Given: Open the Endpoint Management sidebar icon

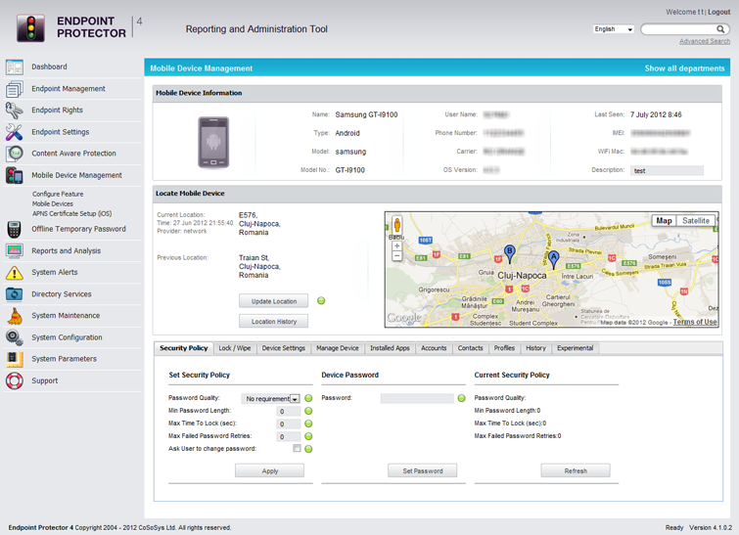Looking at the screenshot, I should click(14, 89).
